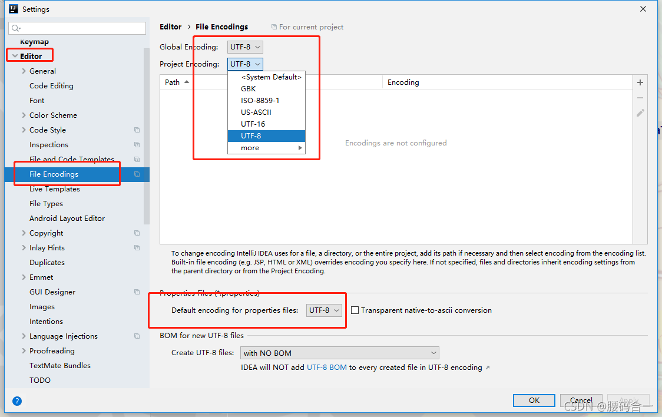Click the search magnifier icon
662x417 pixels.
pos(16,28)
